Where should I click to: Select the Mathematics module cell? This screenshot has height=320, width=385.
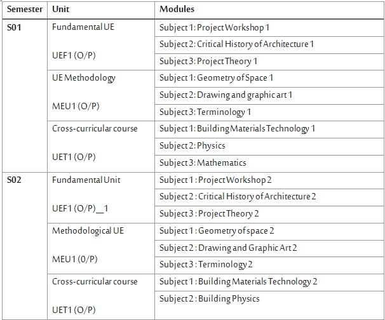tap(203, 163)
